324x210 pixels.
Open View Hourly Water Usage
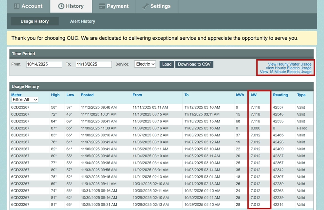(x=289, y=64)
